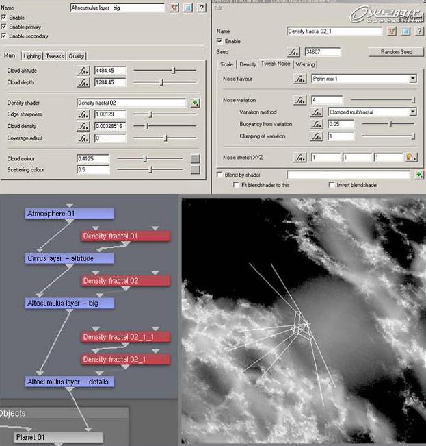Screen dimensions: 426x446
Task: Open internal network icon of Altocumulus layer
Action: click(174, 8)
